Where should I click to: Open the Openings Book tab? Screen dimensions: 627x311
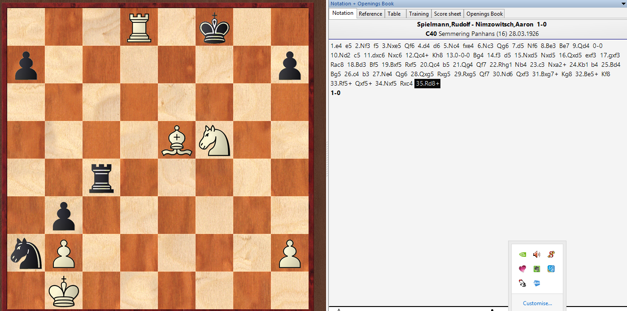484,13
